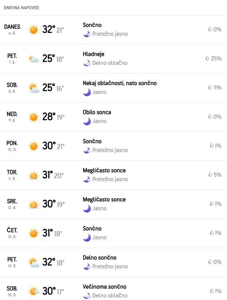Click the 'Dnevna napoved' heading
This screenshot has height=300, width=227.
21,8
